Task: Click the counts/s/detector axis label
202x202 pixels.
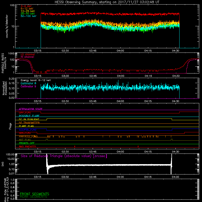Action: [7, 26]
